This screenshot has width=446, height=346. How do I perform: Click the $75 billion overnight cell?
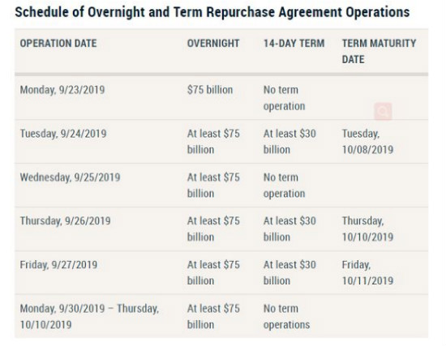(210, 90)
